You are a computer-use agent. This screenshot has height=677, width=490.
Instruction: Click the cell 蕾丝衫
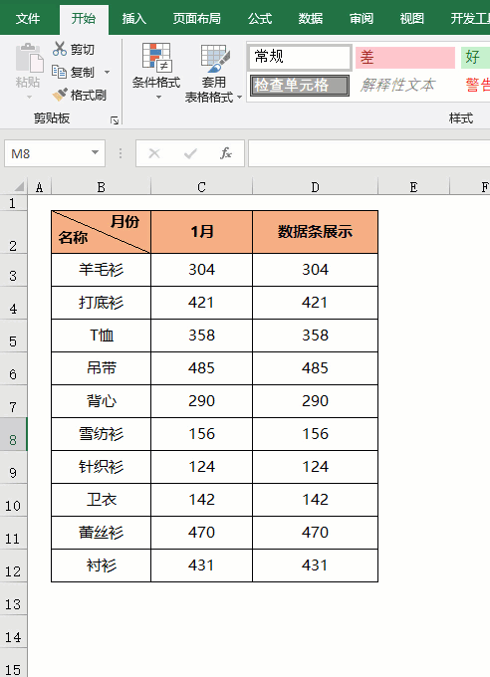pos(102,532)
